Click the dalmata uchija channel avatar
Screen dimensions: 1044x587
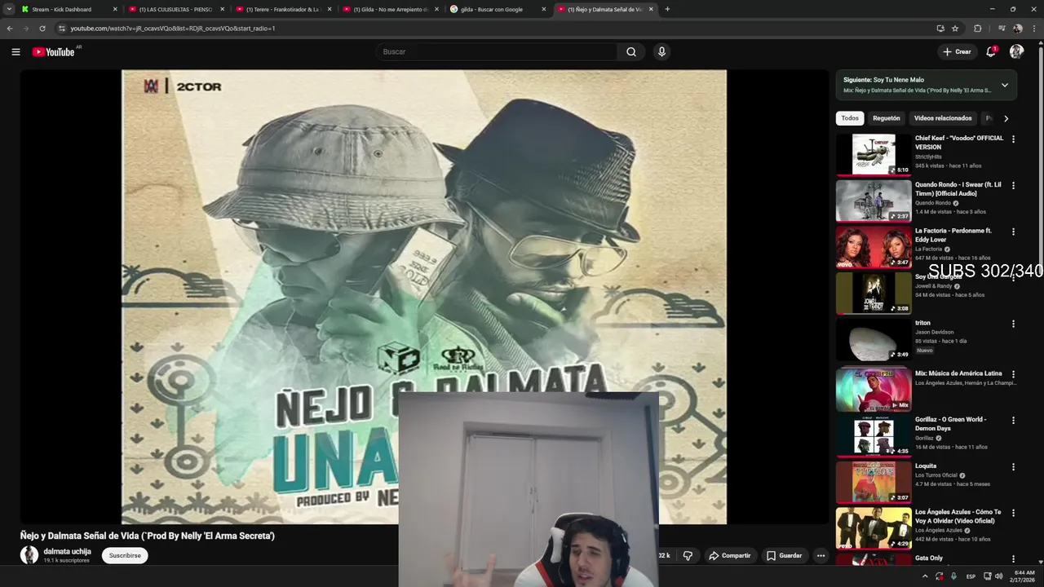[x=29, y=555]
